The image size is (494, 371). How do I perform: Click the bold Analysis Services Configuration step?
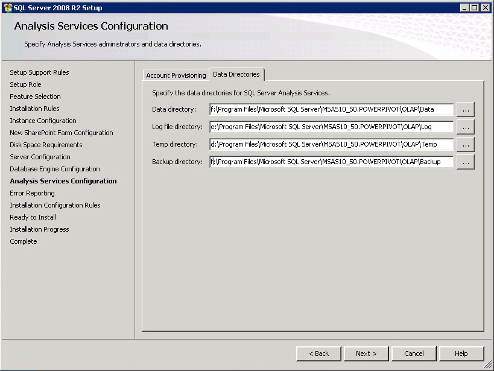click(63, 181)
